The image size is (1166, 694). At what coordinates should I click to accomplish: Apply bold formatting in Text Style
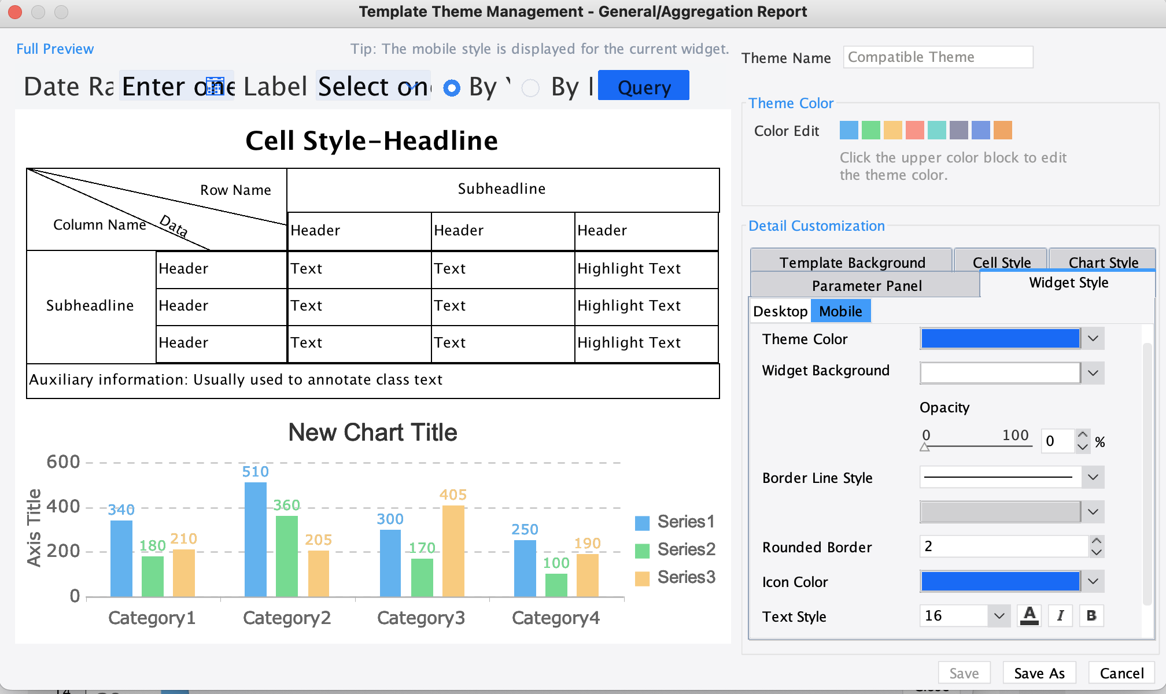click(x=1092, y=615)
